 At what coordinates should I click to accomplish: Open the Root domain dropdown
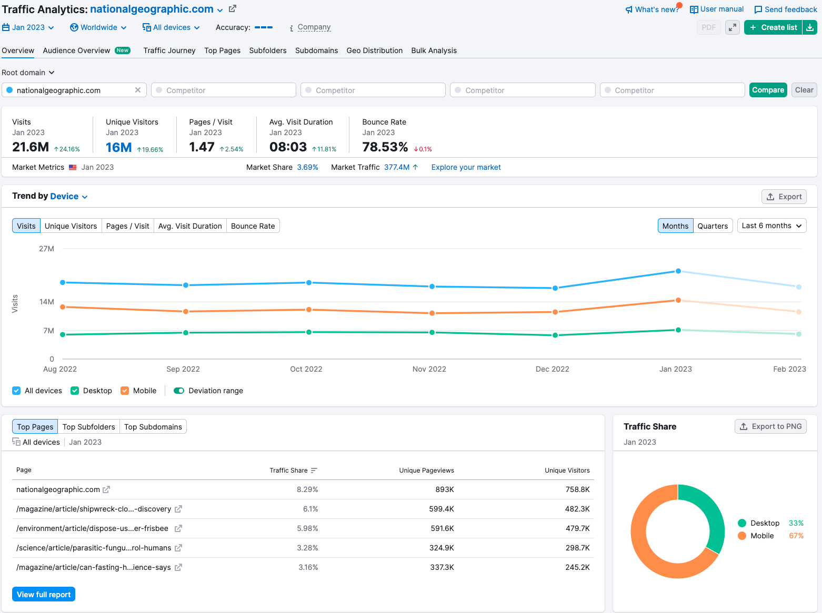pos(28,73)
